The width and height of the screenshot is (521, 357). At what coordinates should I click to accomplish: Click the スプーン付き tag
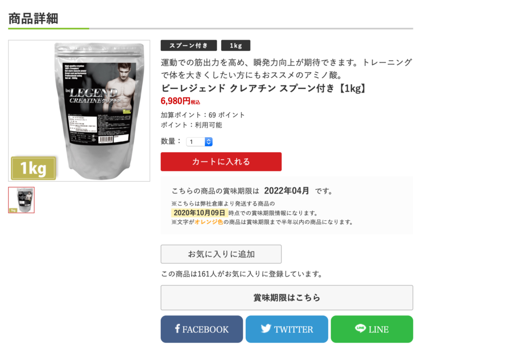[189, 46]
